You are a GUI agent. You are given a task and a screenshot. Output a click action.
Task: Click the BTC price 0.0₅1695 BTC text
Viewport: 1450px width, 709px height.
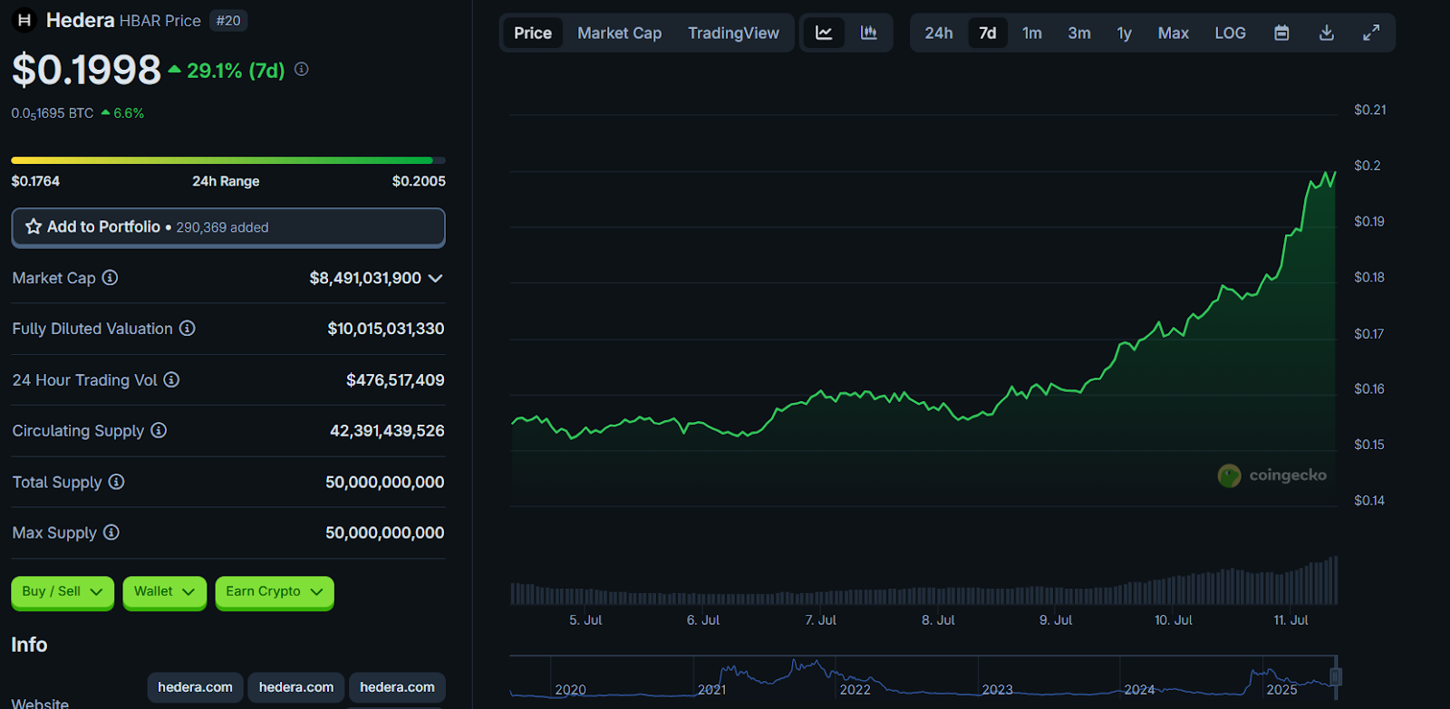(x=53, y=113)
